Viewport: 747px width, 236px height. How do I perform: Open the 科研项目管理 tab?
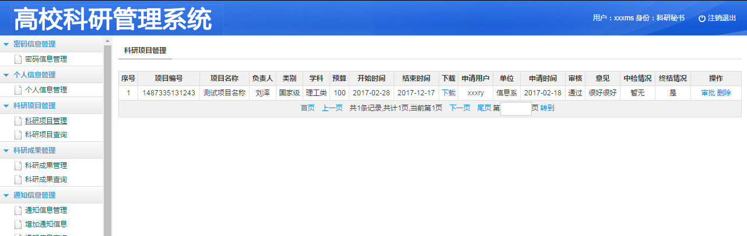point(145,51)
